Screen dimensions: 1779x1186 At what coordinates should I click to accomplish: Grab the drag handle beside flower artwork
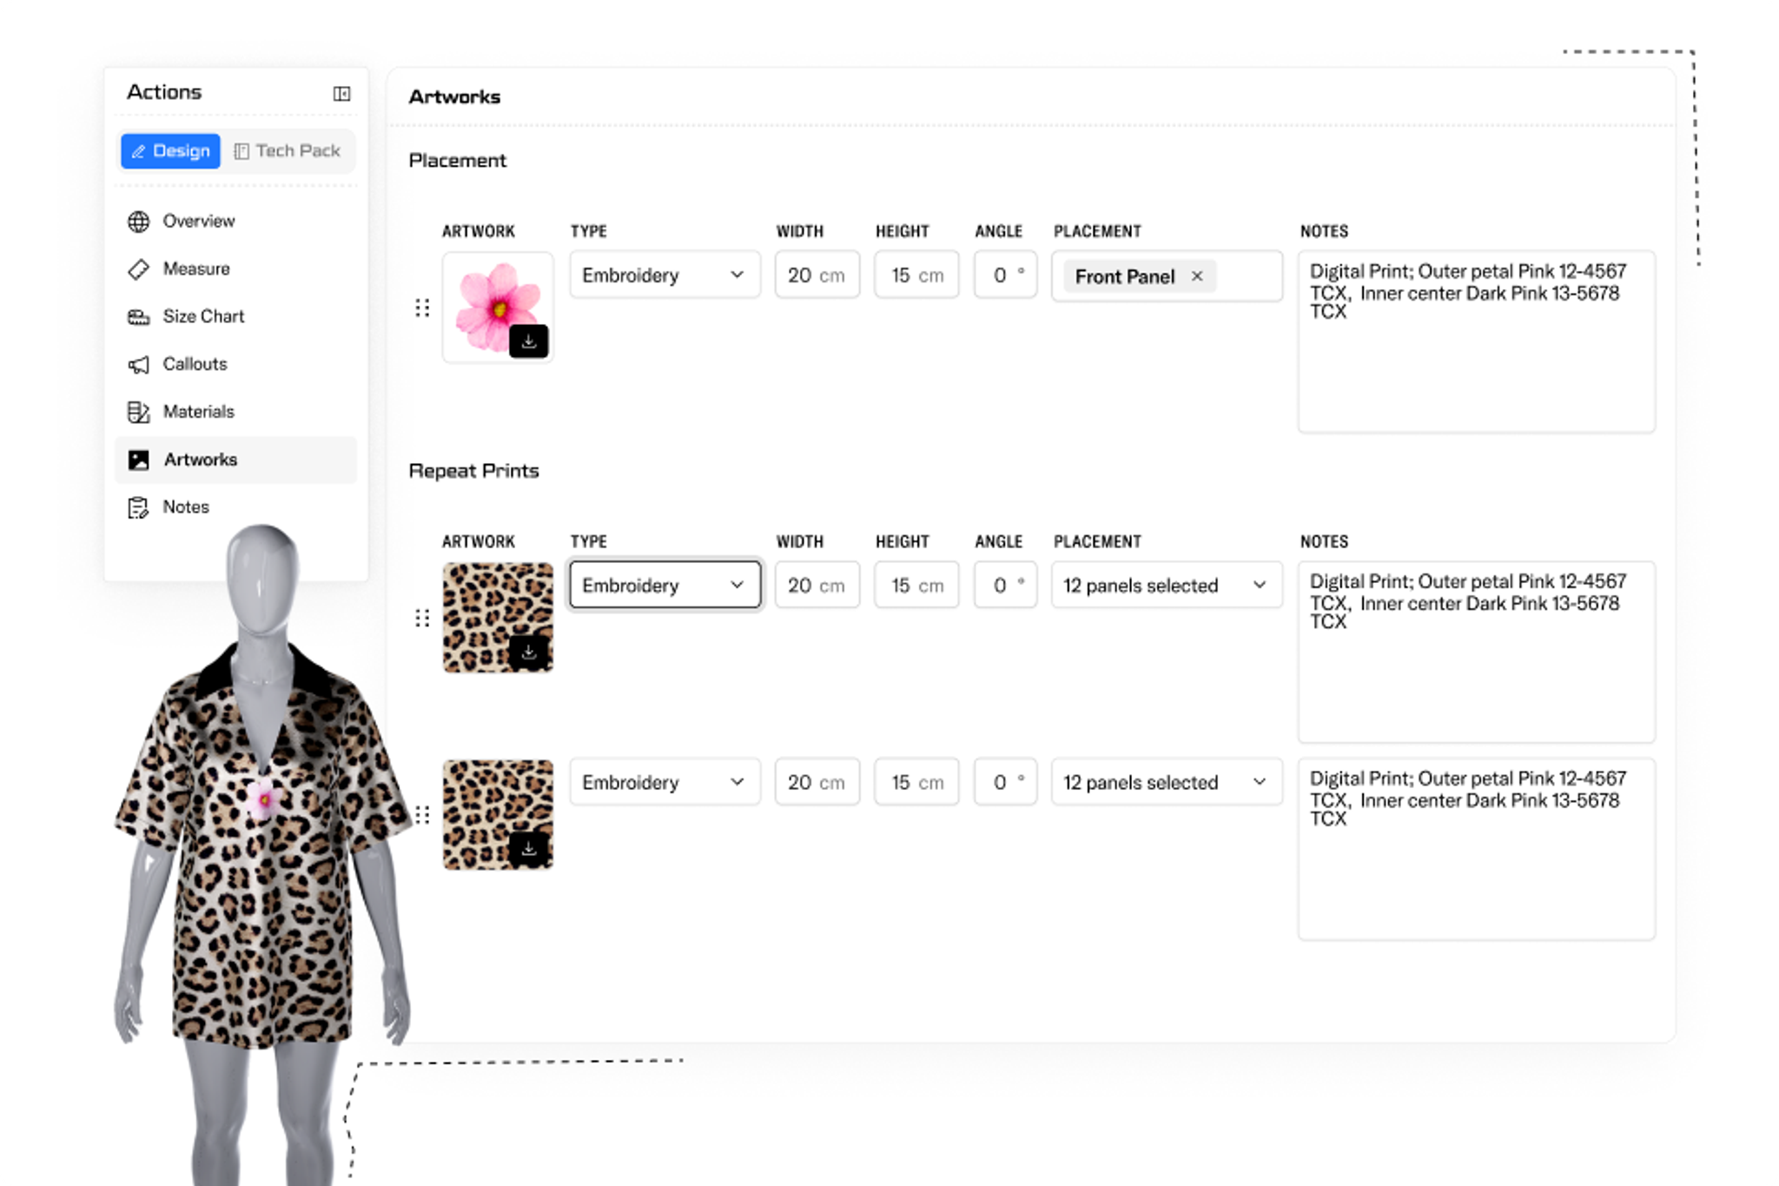tap(422, 308)
